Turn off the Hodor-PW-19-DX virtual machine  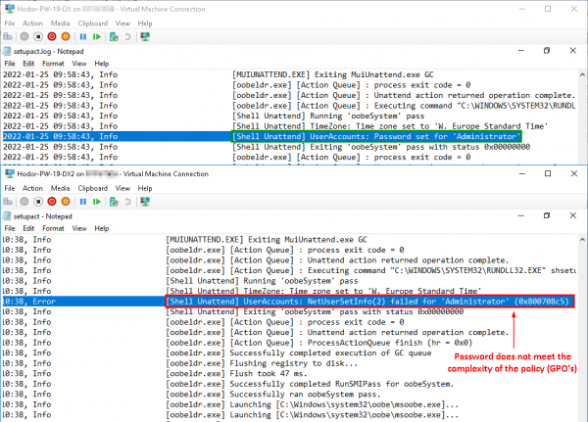coord(38,37)
